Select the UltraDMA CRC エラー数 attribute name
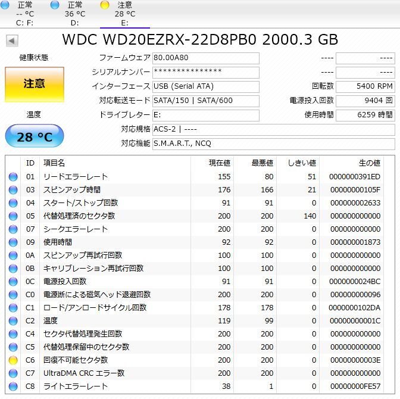The width and height of the screenshot is (400, 399). pyautogui.click(x=84, y=373)
